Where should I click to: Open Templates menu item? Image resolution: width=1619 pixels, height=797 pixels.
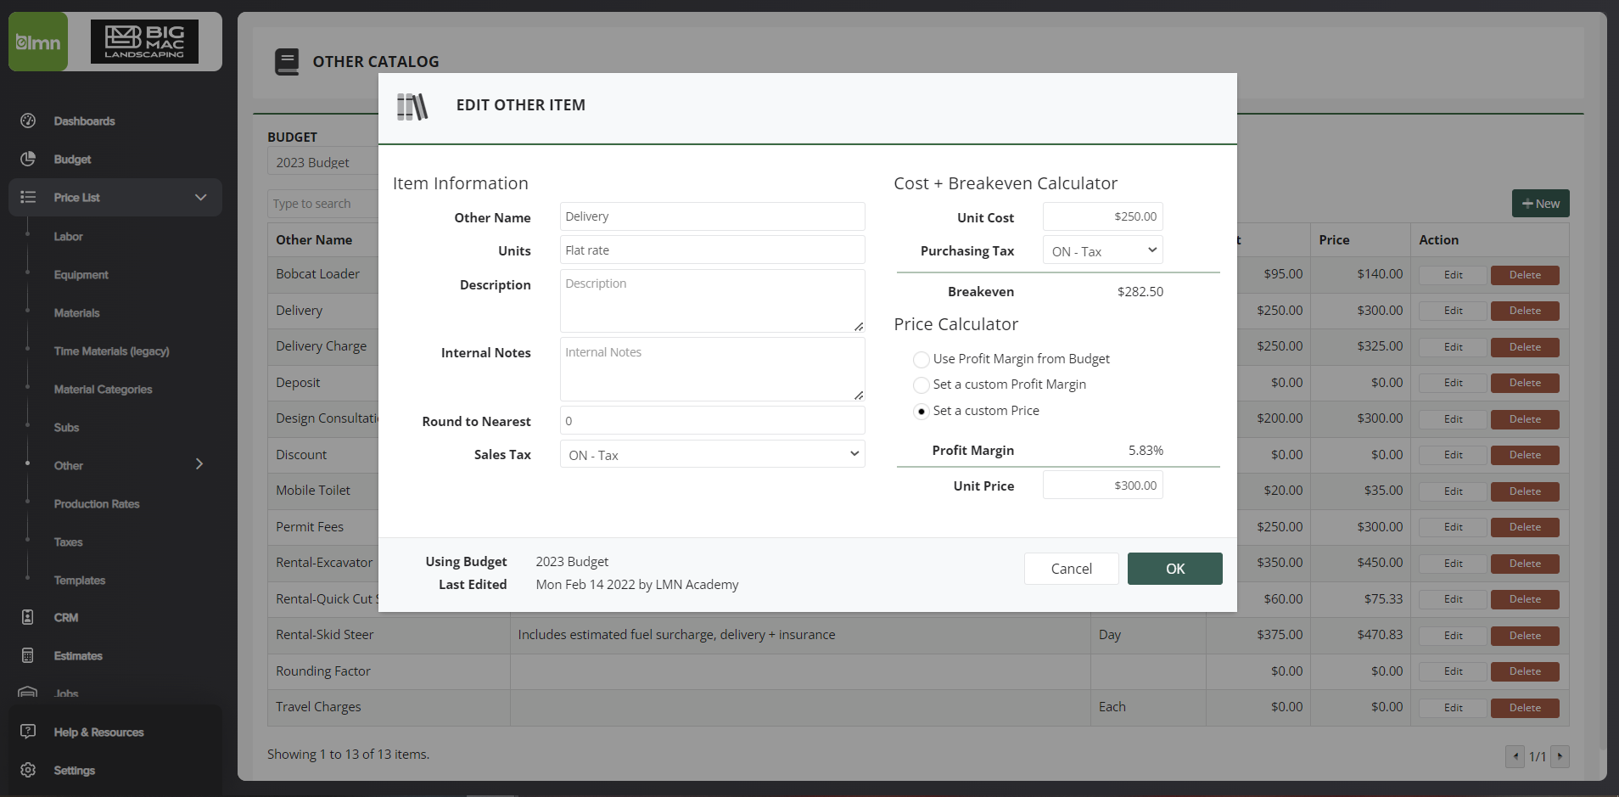[80, 580]
